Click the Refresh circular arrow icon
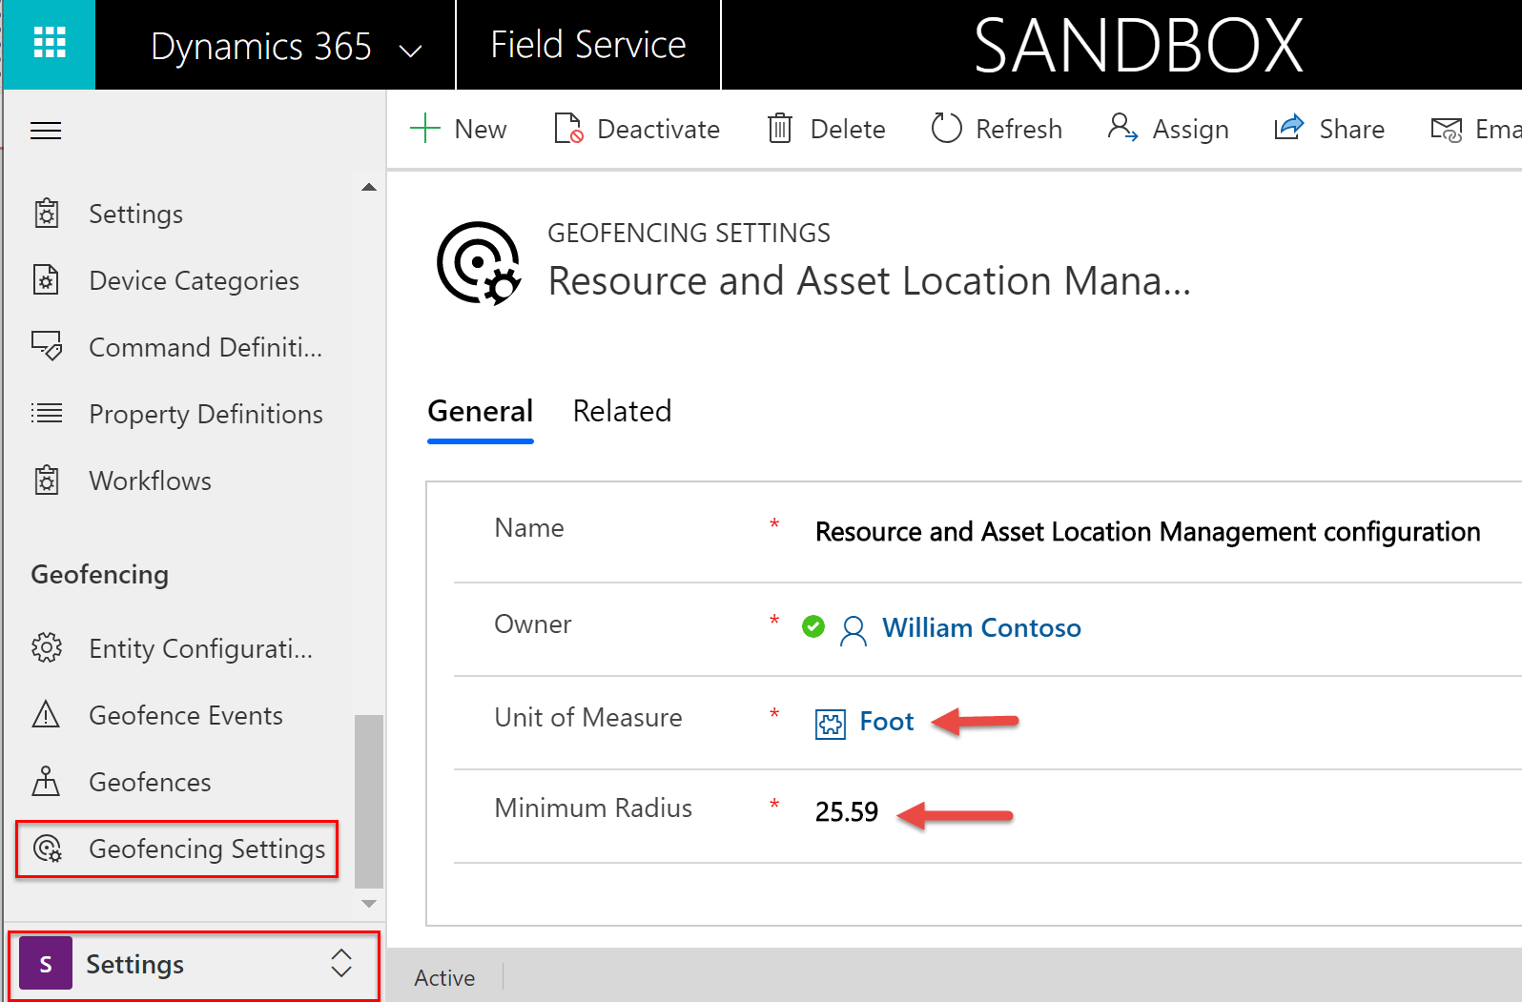This screenshot has width=1522, height=1002. tap(946, 129)
